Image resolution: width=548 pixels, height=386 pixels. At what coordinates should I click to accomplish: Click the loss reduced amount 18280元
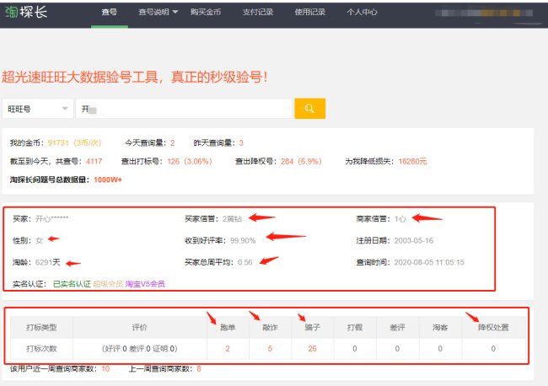click(413, 161)
